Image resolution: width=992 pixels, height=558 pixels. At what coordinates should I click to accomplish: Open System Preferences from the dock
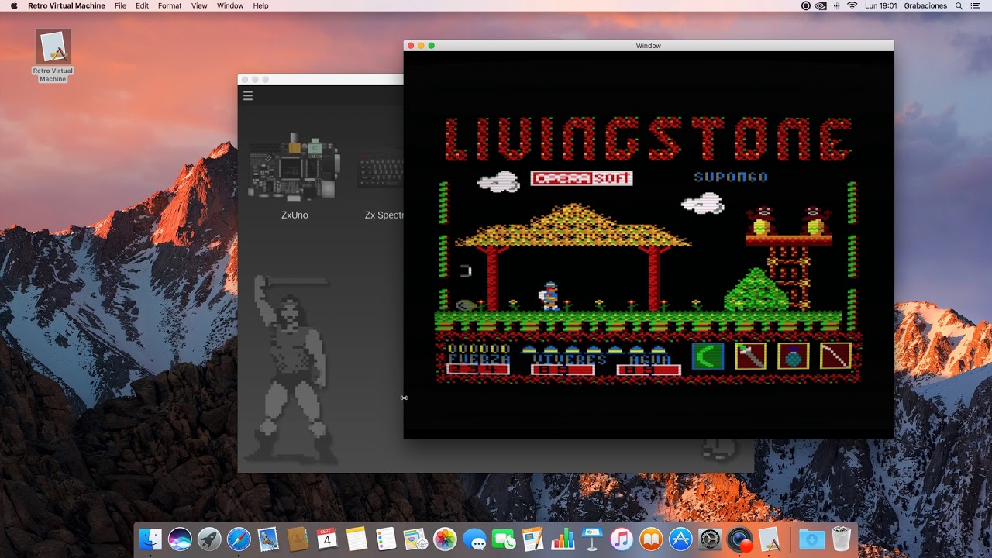[710, 539]
